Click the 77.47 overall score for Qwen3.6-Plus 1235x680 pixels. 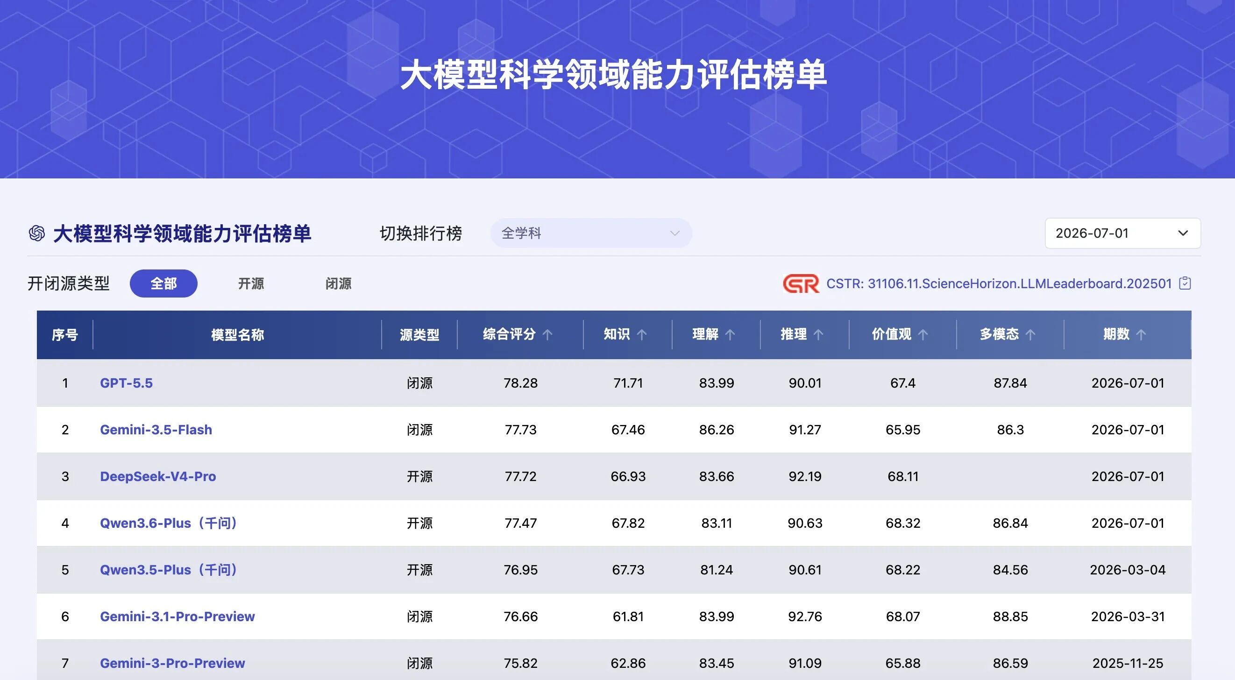[521, 523]
